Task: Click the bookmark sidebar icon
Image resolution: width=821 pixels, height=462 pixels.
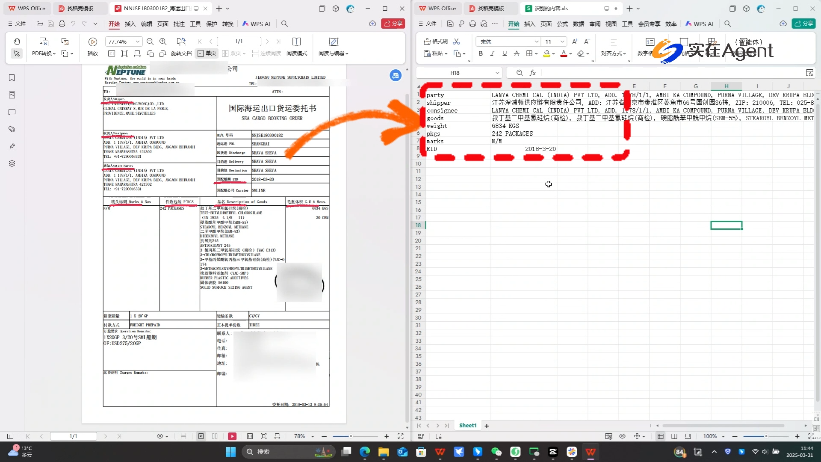Action: click(12, 78)
